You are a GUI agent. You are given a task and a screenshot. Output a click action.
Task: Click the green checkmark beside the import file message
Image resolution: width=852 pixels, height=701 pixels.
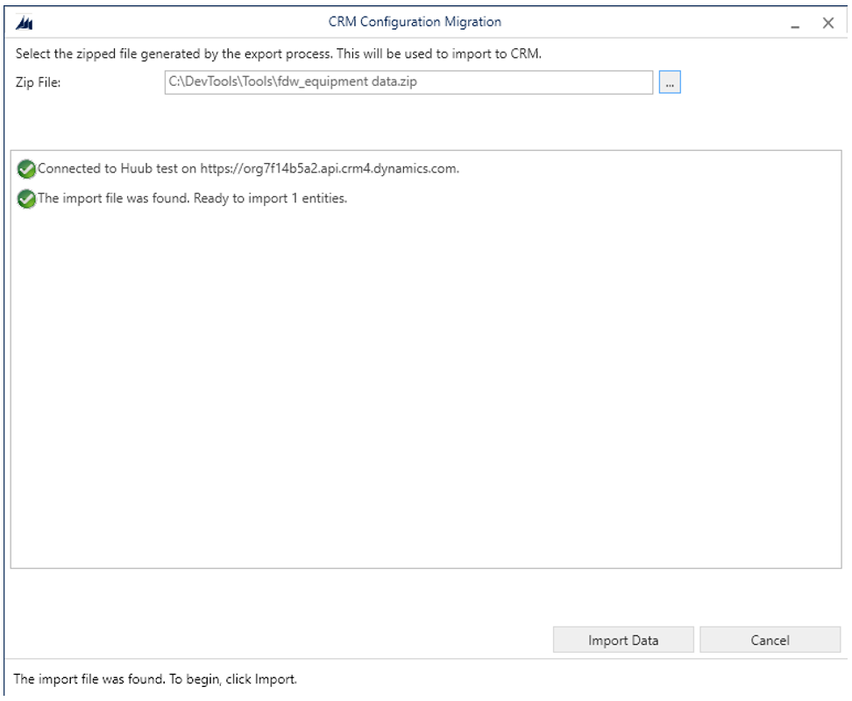click(x=26, y=199)
